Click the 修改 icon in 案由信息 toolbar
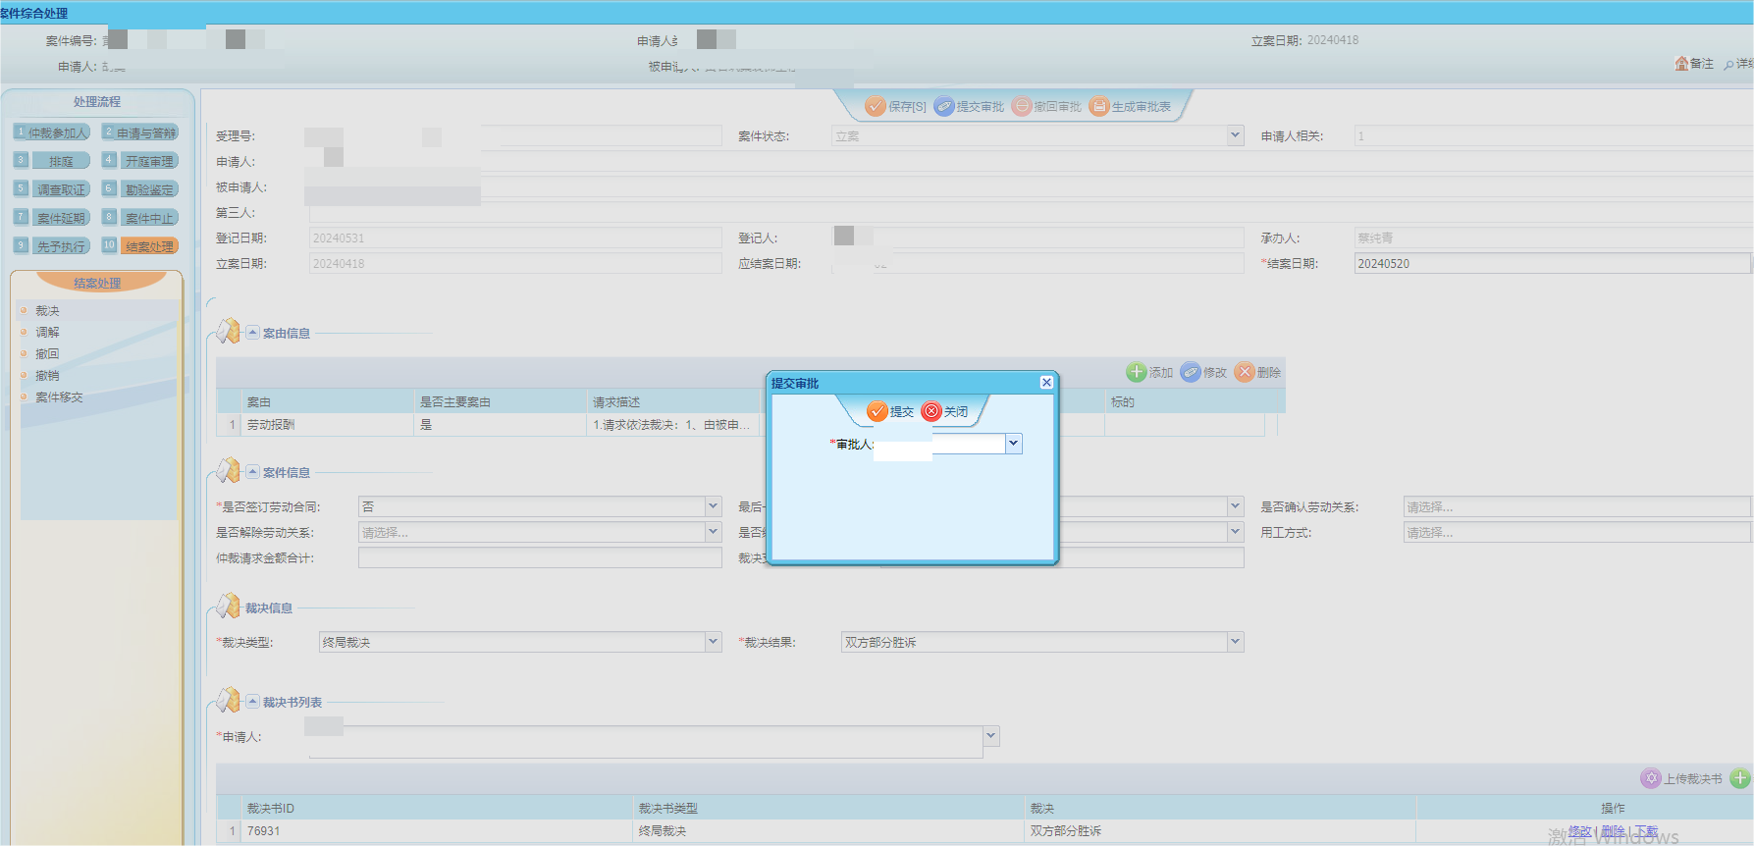Screen dimensions: 1754x846 pos(1191,372)
